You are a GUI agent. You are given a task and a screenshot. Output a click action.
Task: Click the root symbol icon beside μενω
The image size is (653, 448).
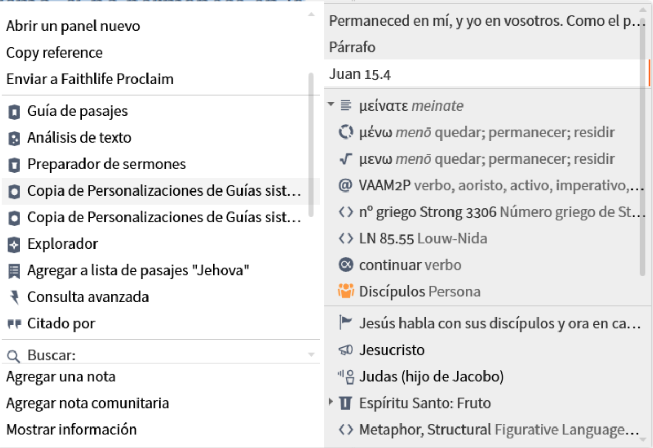(345, 159)
